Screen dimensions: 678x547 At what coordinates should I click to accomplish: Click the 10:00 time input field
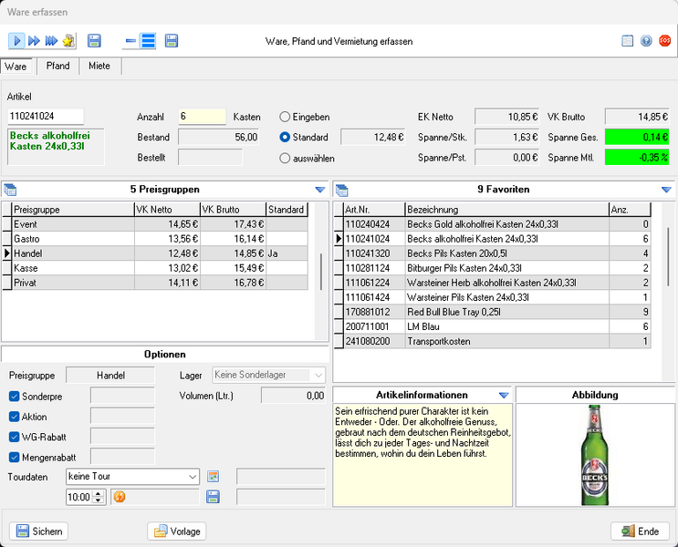(79, 497)
